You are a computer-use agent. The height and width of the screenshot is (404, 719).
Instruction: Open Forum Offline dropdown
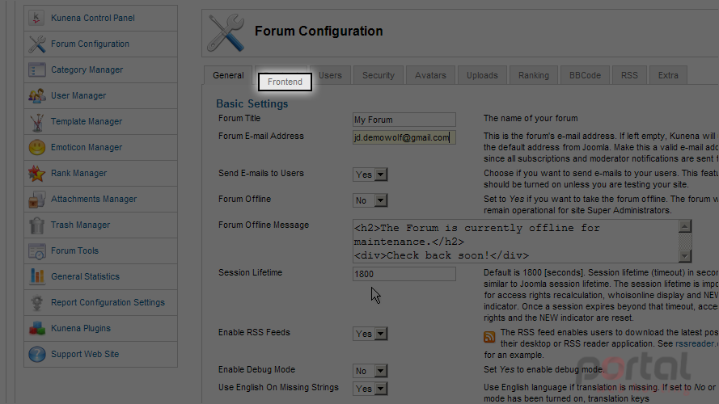point(370,200)
